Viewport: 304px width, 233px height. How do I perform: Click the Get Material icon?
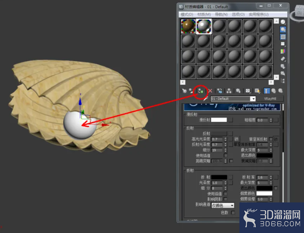pos(184,91)
